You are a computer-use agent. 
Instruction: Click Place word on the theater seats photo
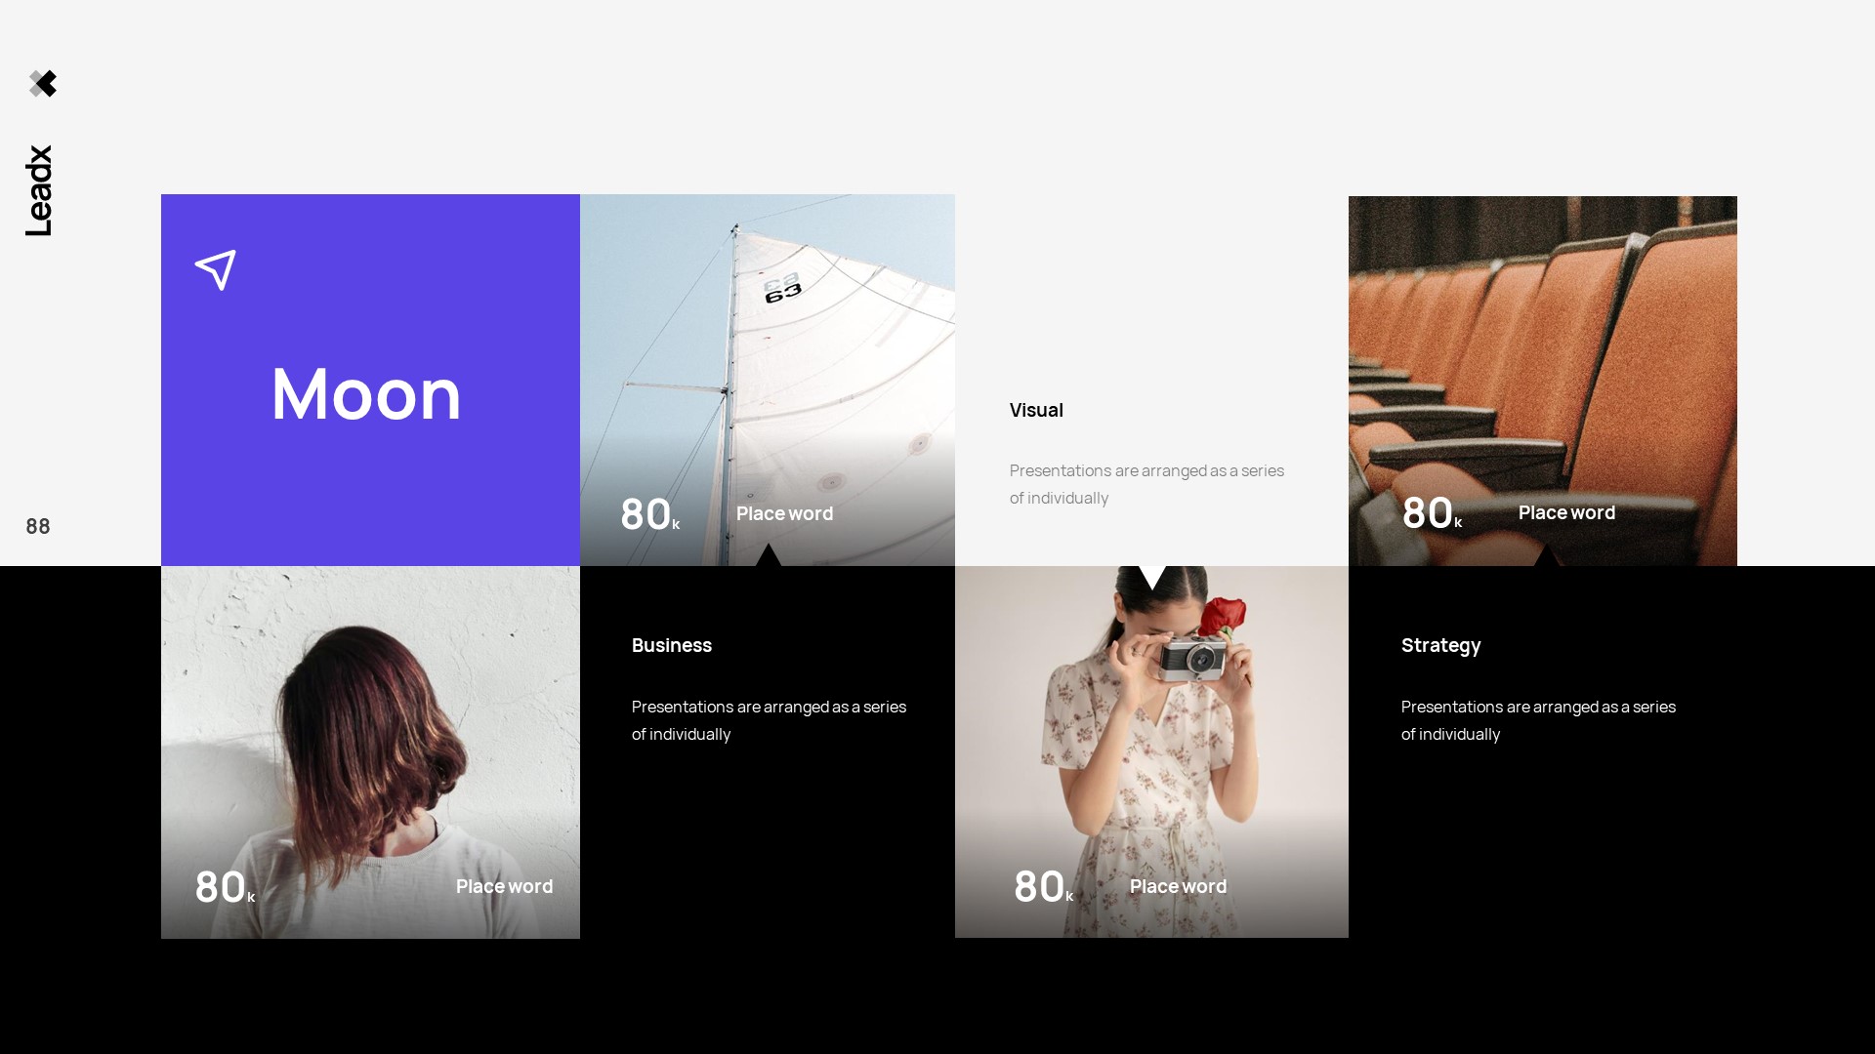[1566, 512]
